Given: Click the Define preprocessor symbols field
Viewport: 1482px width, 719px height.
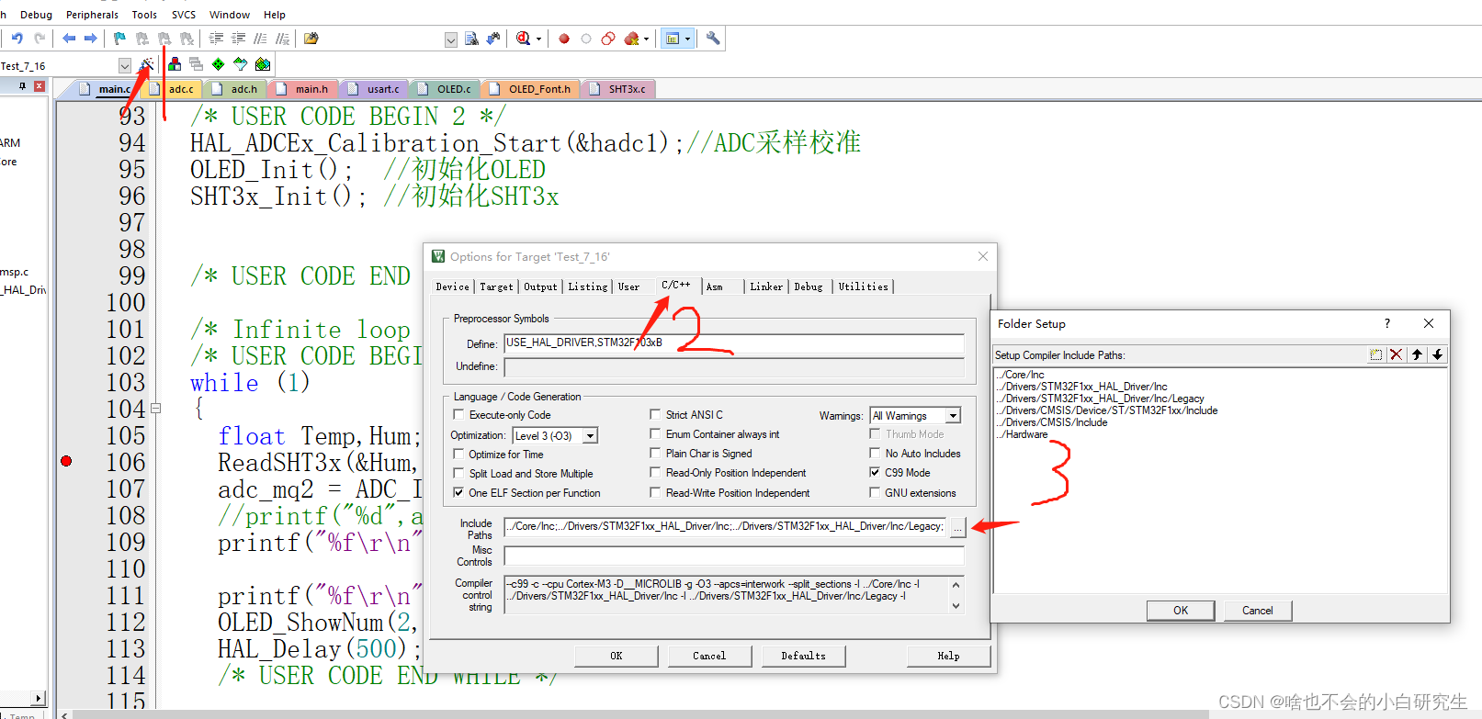Looking at the screenshot, I should [x=734, y=343].
